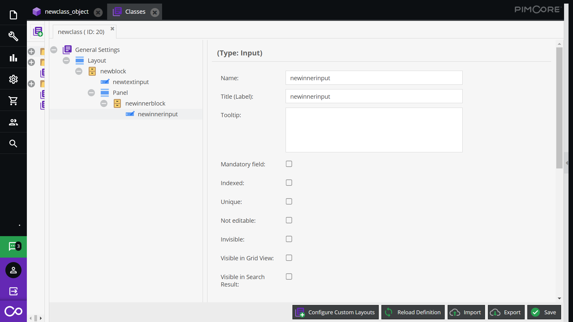Close the newclass ( ID: 20) tab

click(x=112, y=29)
